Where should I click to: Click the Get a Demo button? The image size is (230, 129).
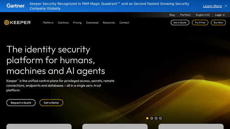coord(51,103)
